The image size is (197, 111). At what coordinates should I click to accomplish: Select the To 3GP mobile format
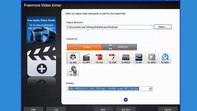pyautogui.click(x=73, y=71)
